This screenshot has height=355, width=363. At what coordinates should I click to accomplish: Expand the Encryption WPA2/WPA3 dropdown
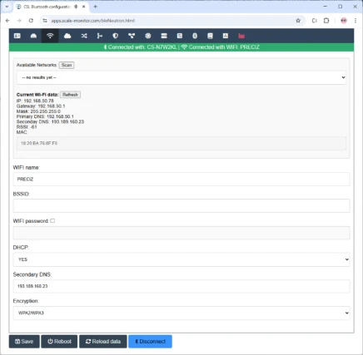click(x=181, y=313)
